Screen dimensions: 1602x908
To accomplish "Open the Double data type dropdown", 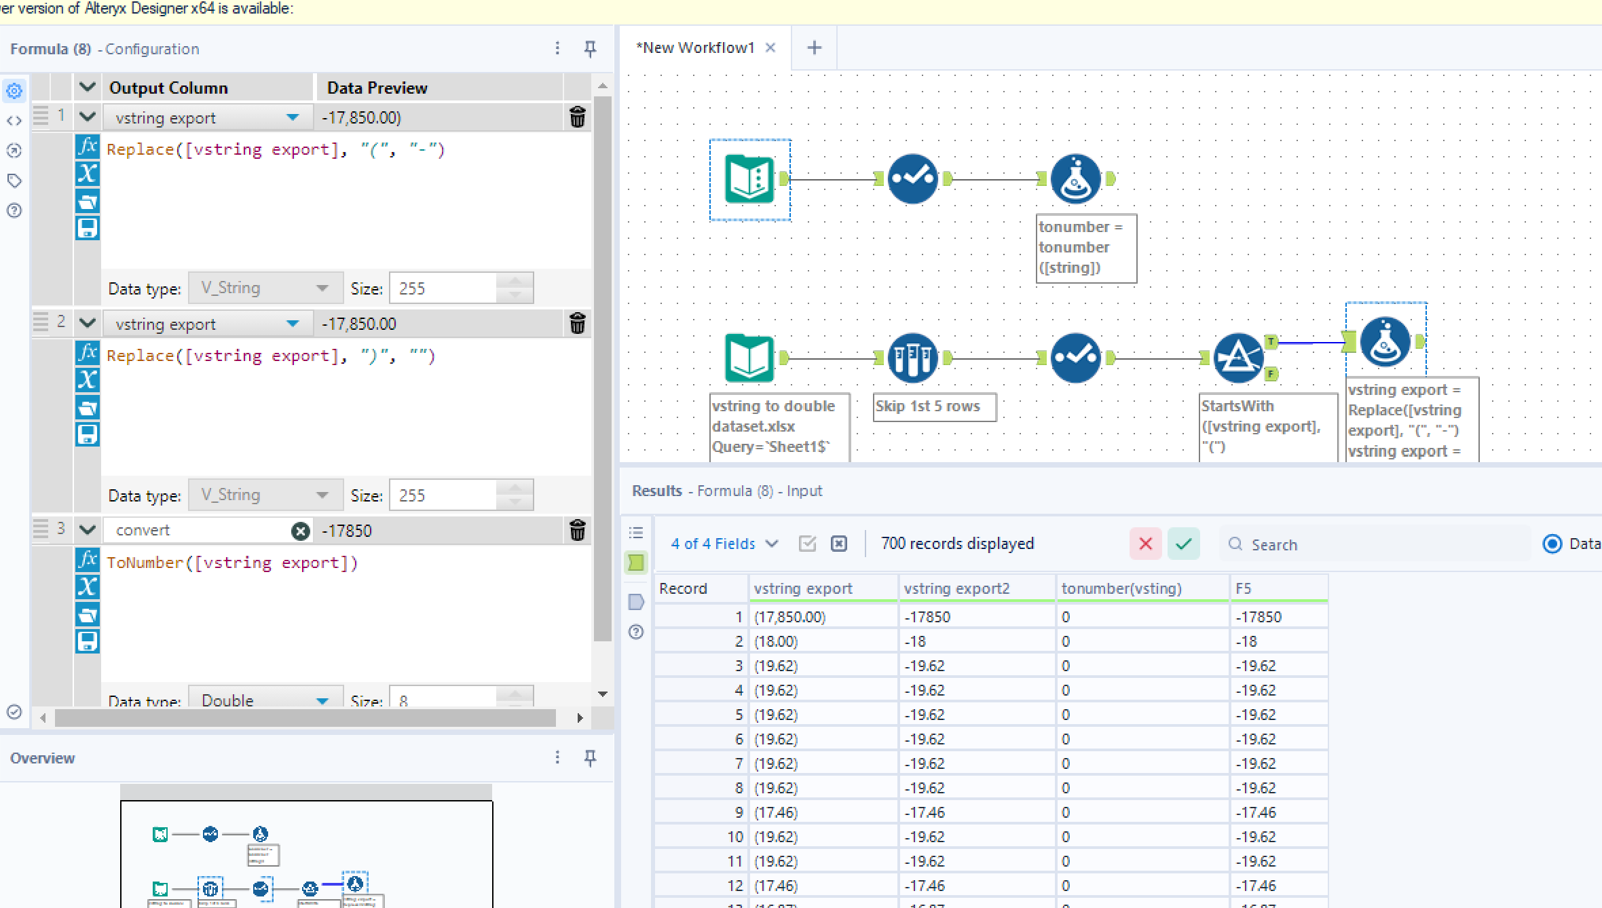I will point(322,700).
